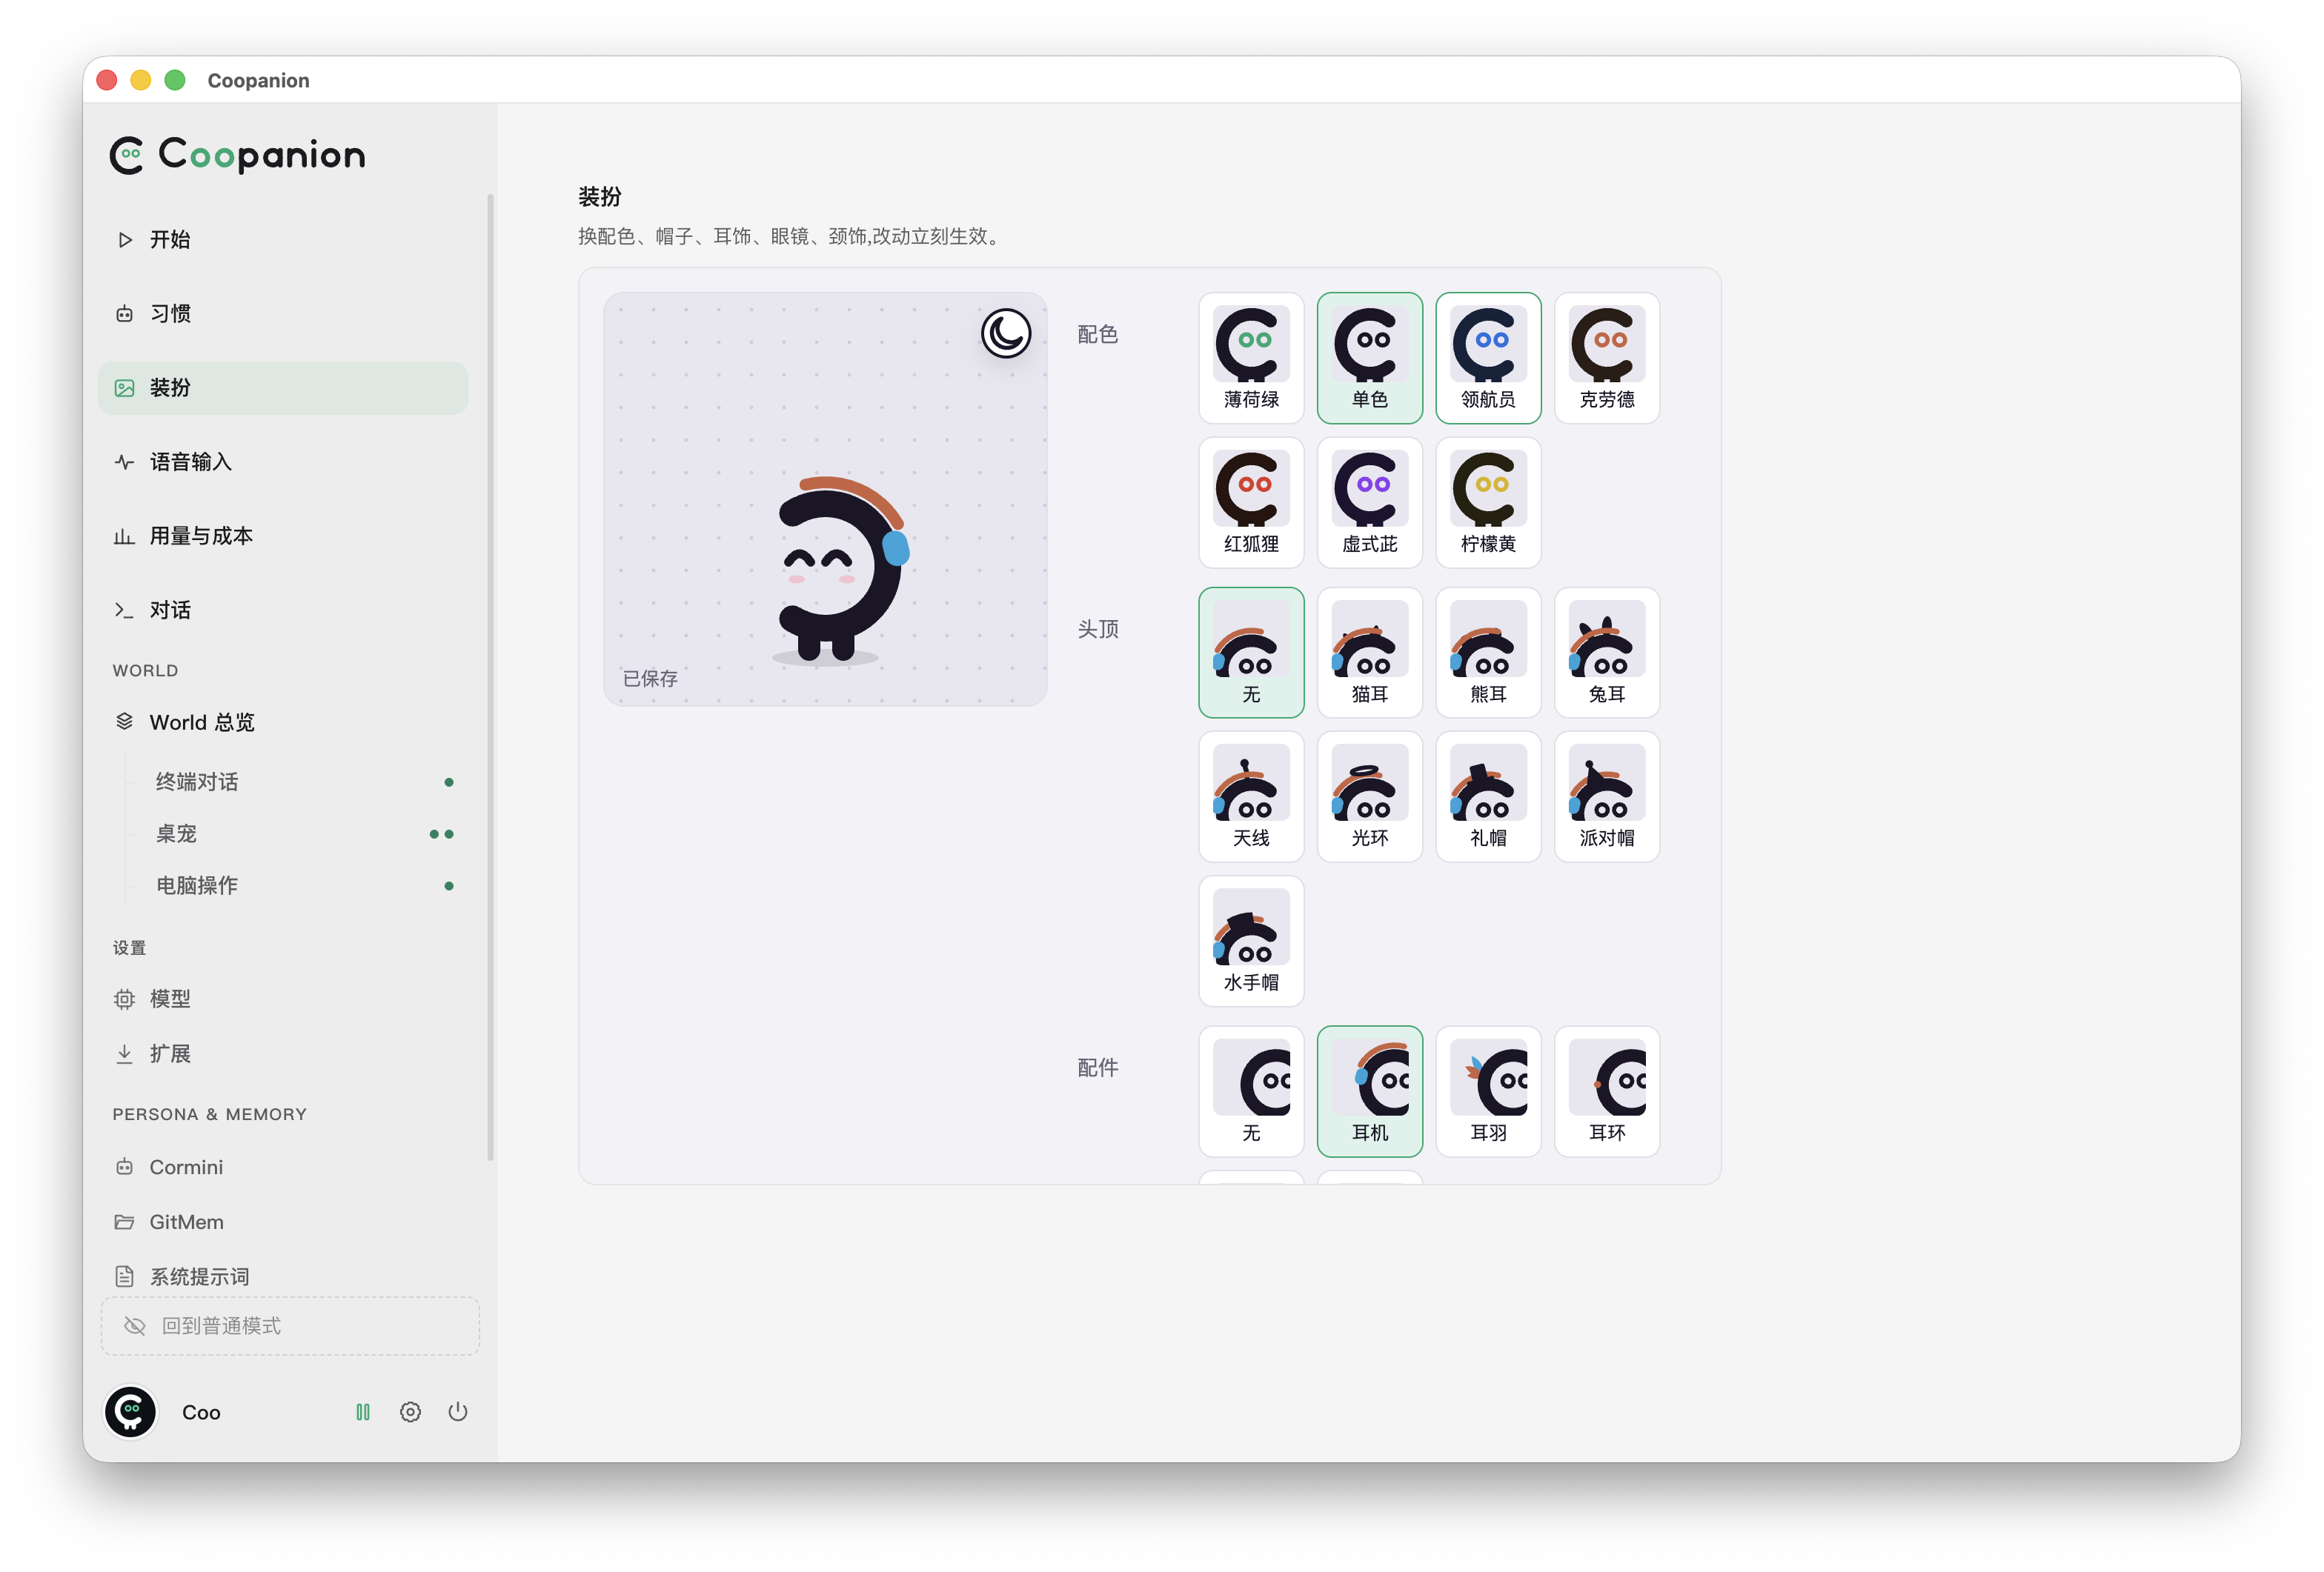Open settings gear next to Coo
The image size is (2324, 1572).
[410, 1412]
